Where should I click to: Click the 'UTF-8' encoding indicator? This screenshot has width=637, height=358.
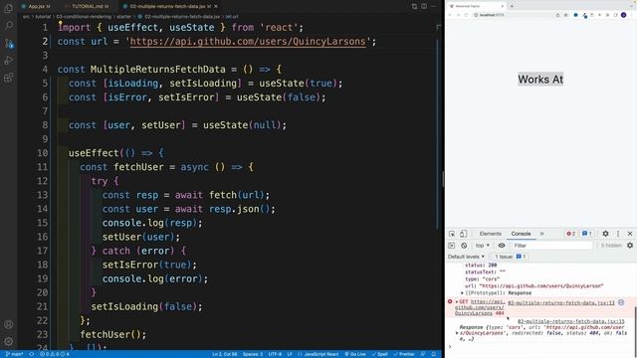(275, 354)
